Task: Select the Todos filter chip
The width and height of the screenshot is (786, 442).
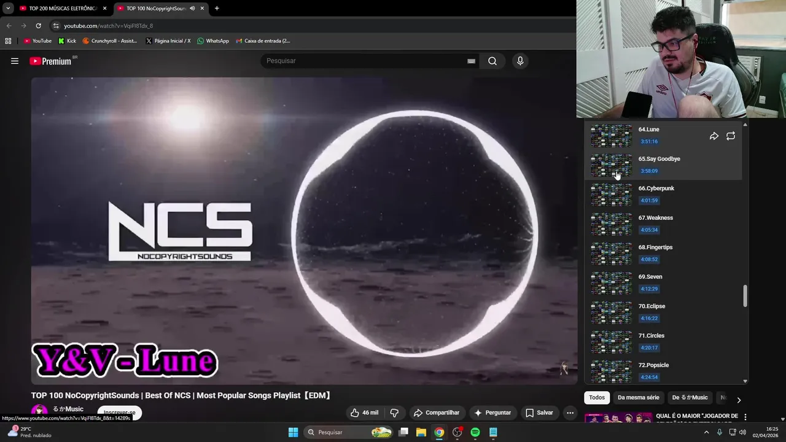Action: point(597,398)
